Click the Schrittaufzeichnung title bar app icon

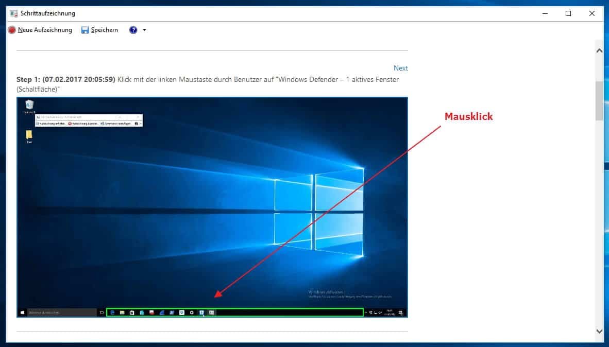14,13
